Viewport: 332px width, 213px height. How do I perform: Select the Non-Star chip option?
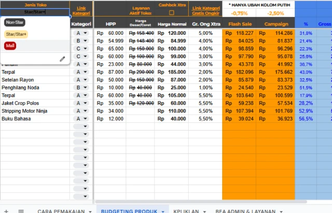[14, 22]
